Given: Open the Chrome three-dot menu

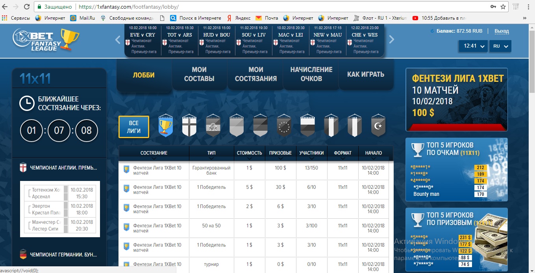Looking at the screenshot, I should coord(528,7).
